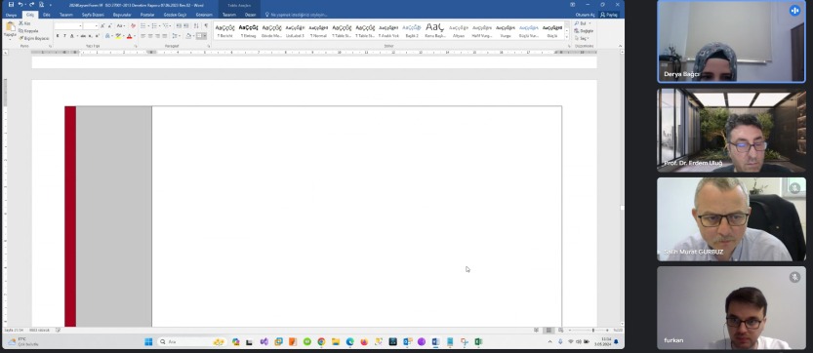
Task: Open the font name dropdown
Action: click(80, 26)
